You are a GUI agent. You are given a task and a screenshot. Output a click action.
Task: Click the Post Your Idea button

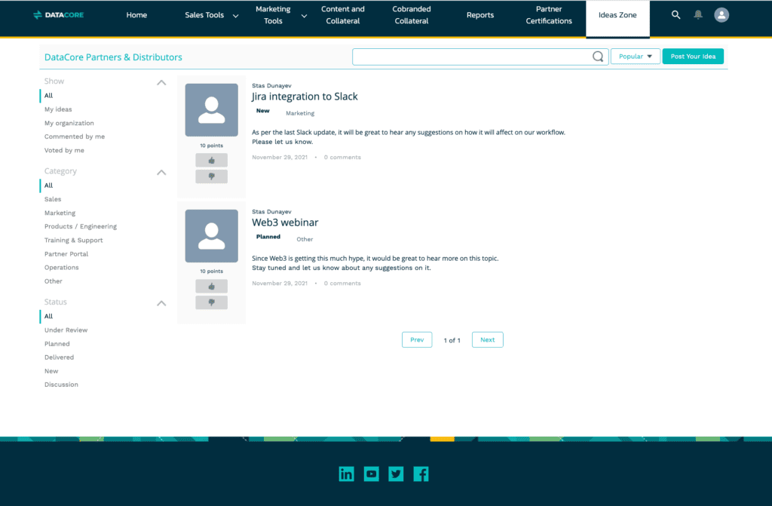(693, 57)
